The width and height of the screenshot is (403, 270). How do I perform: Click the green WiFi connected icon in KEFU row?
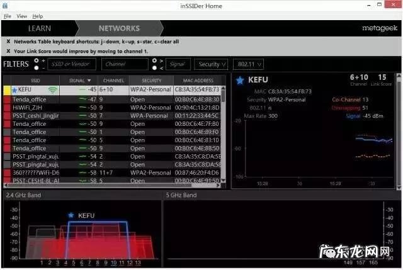(52, 89)
